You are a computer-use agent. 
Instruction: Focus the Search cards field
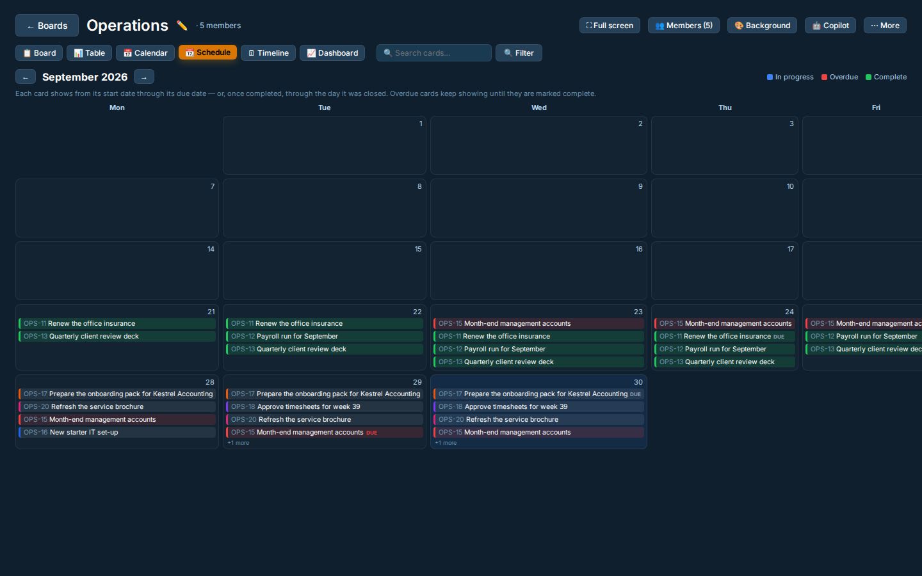pyautogui.click(x=434, y=53)
